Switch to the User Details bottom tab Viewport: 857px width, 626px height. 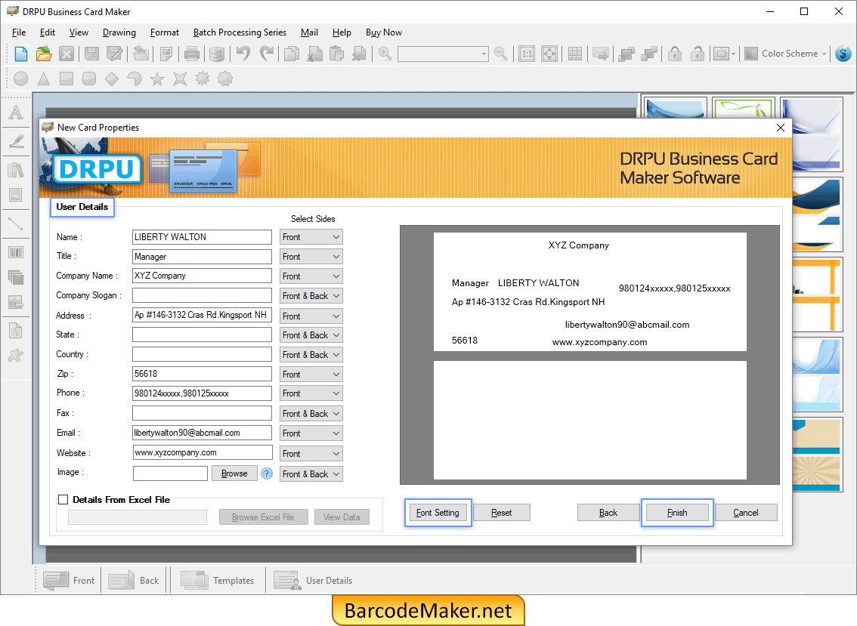[x=313, y=580]
